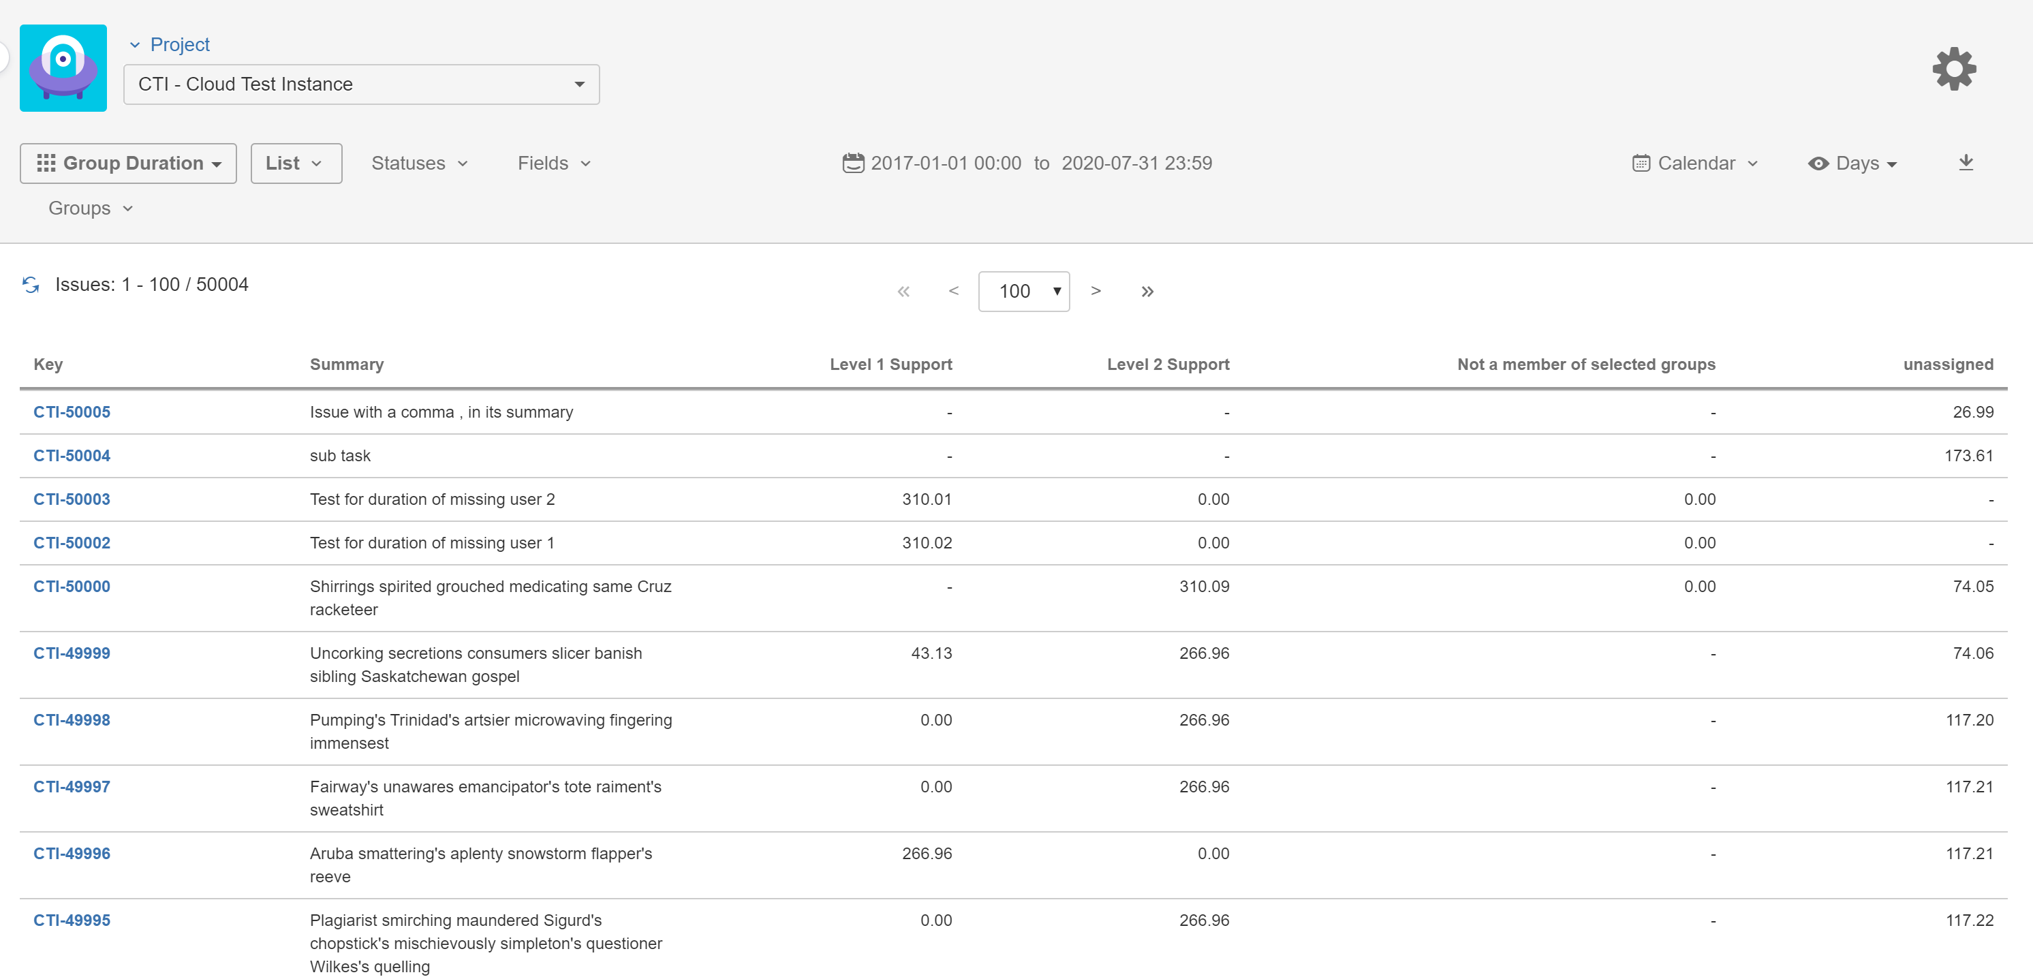Open the page size 100 dropdown

[1023, 290]
